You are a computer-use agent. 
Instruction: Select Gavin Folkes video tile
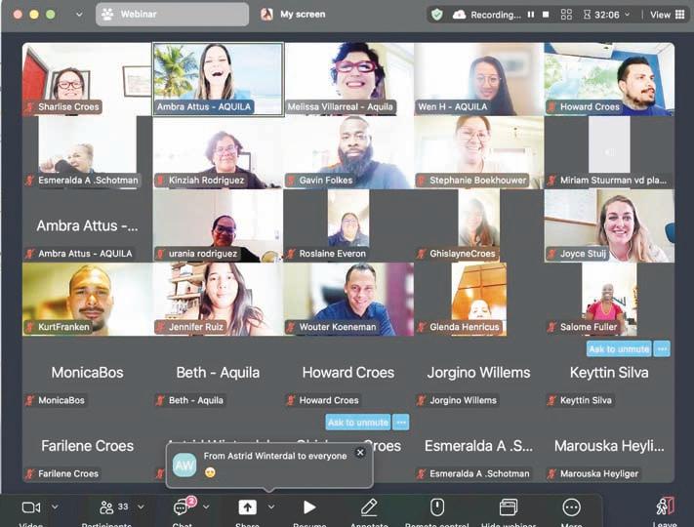348,152
